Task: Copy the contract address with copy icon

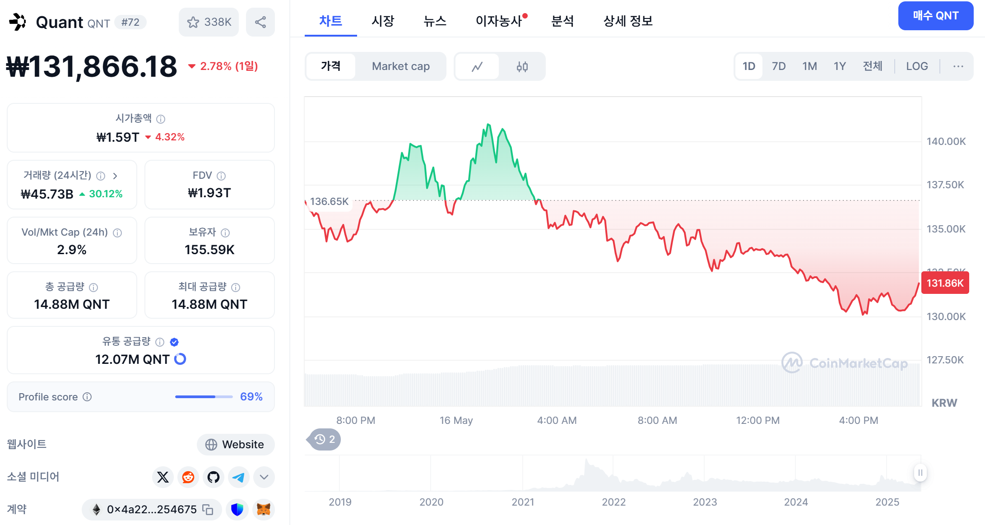Action: pyautogui.click(x=207, y=509)
